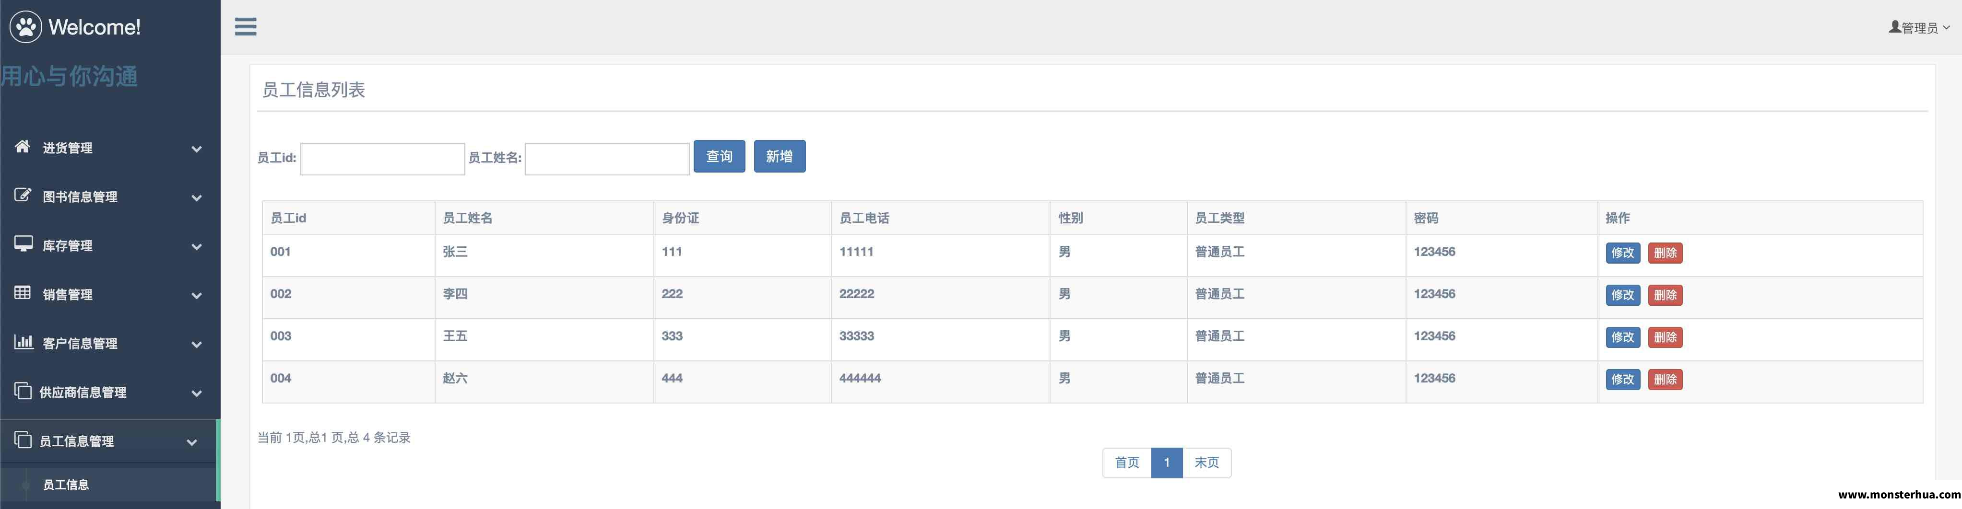This screenshot has height=509, width=1962.
Task: Click 删除 for employee 003 王五
Action: point(1665,337)
